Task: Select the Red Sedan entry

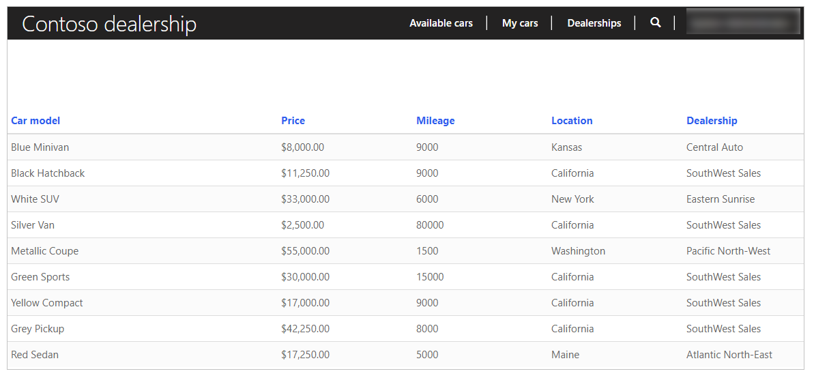Action: pyautogui.click(x=405, y=355)
